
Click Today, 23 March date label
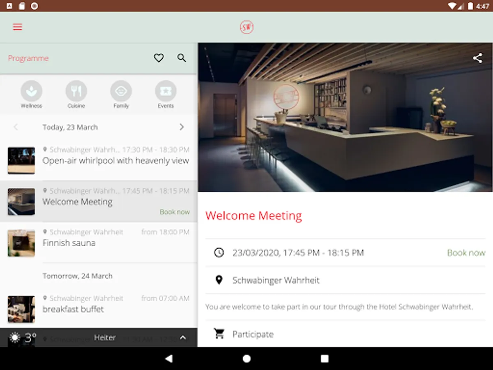pyautogui.click(x=70, y=127)
